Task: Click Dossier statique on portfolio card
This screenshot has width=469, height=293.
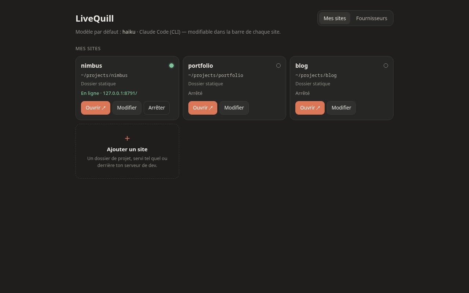Action: (x=206, y=84)
